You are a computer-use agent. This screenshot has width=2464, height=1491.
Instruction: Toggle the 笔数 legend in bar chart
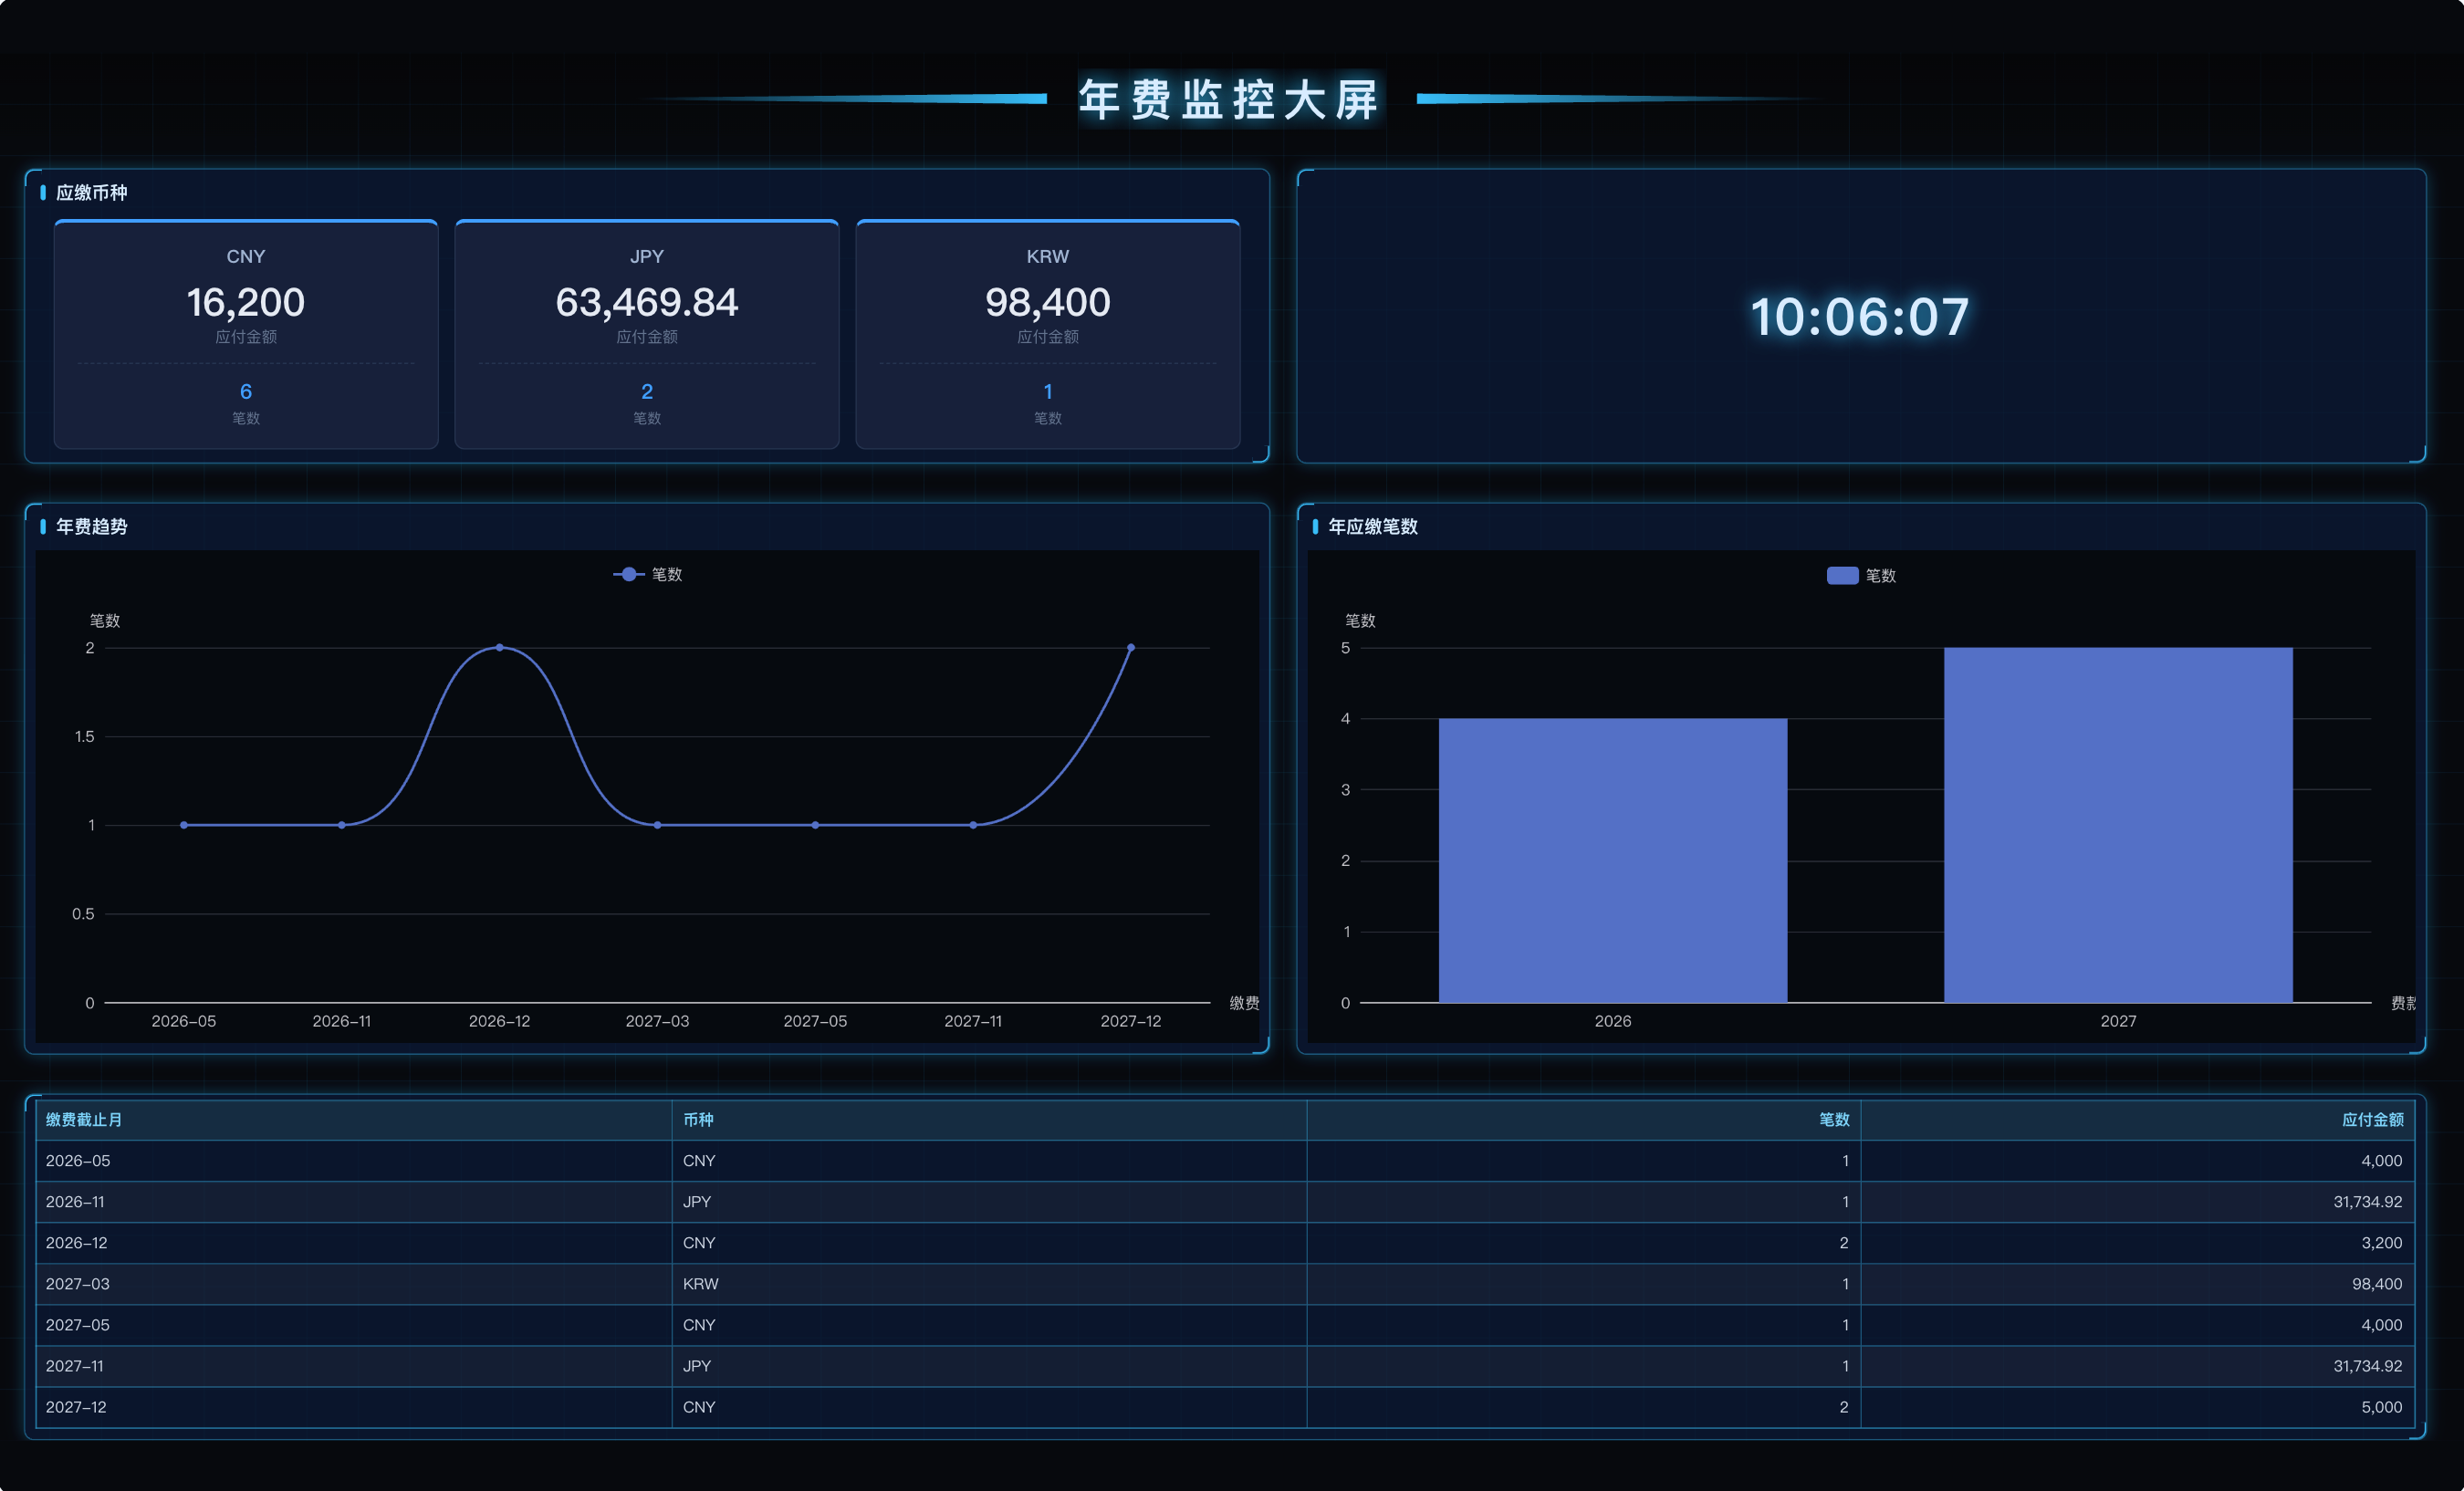(1861, 575)
